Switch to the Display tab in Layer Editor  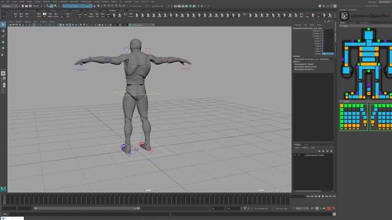[x=298, y=144]
